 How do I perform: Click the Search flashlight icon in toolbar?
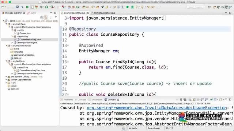click(92, 7)
